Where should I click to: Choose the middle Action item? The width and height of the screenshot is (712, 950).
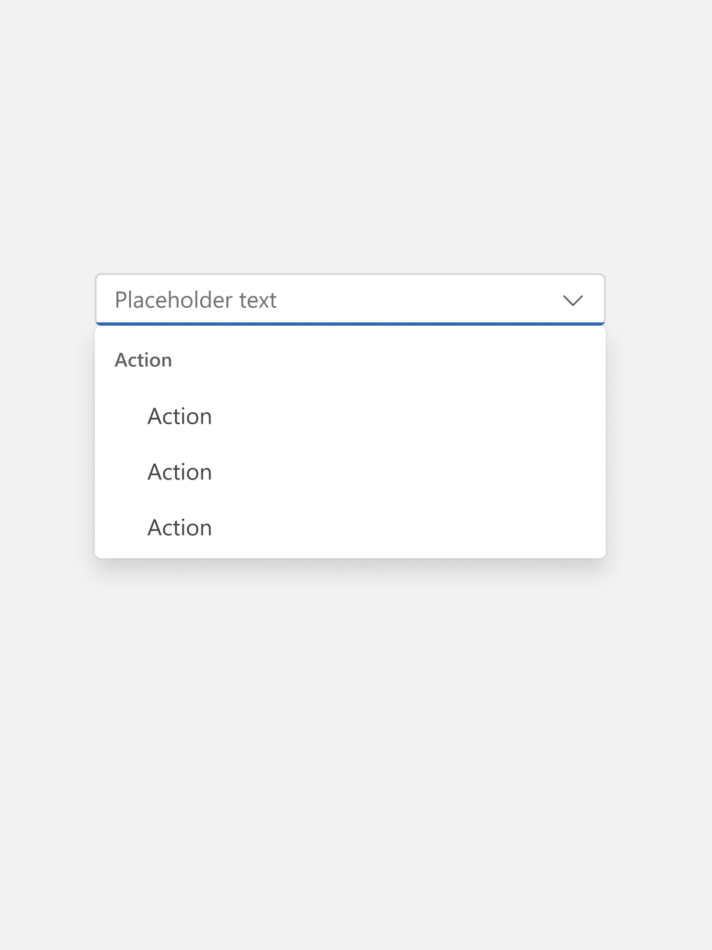180,472
